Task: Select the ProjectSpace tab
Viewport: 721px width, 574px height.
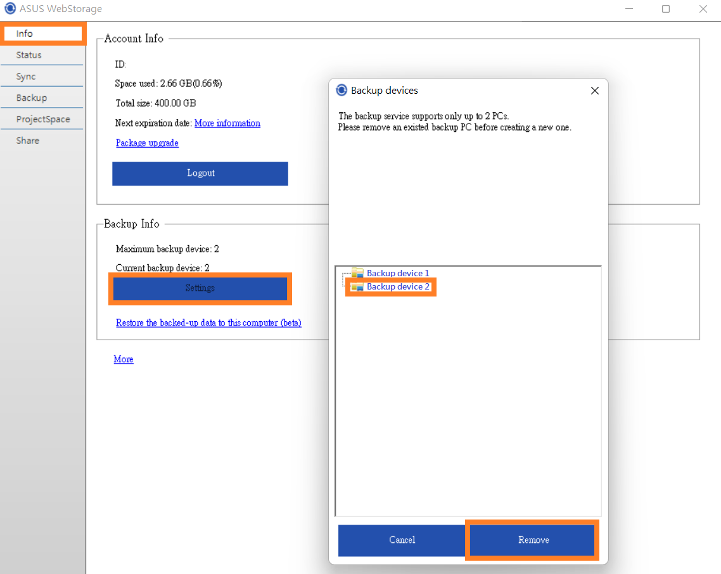Action: (42, 119)
